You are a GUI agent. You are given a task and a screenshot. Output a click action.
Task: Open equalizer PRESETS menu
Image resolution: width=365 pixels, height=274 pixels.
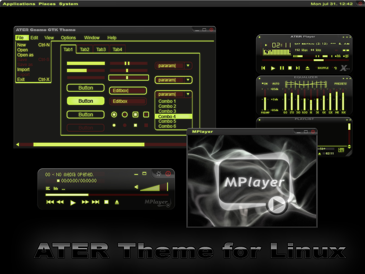[340, 83]
